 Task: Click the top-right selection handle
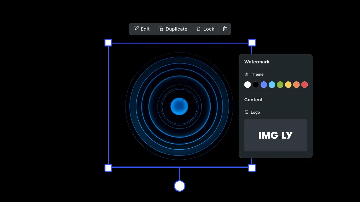tap(252, 43)
